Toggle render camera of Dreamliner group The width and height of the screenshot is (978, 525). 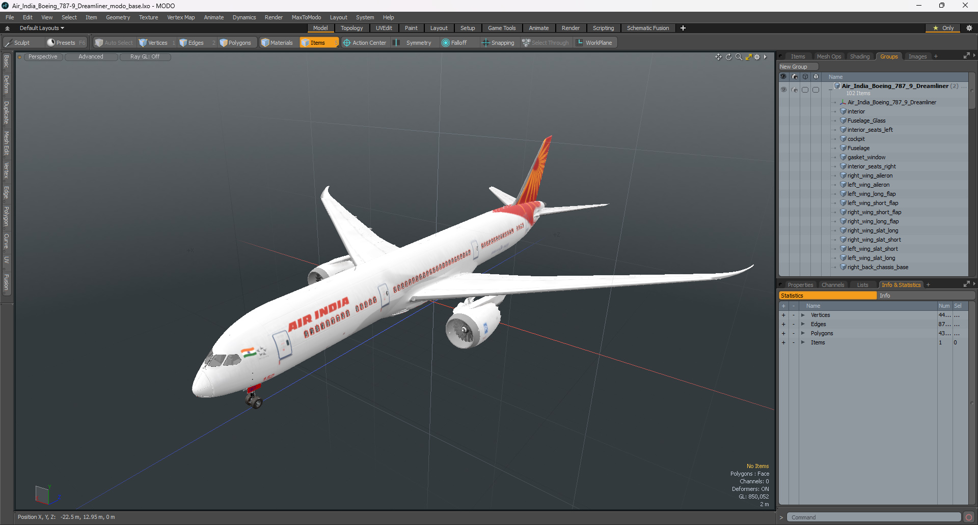(x=795, y=90)
